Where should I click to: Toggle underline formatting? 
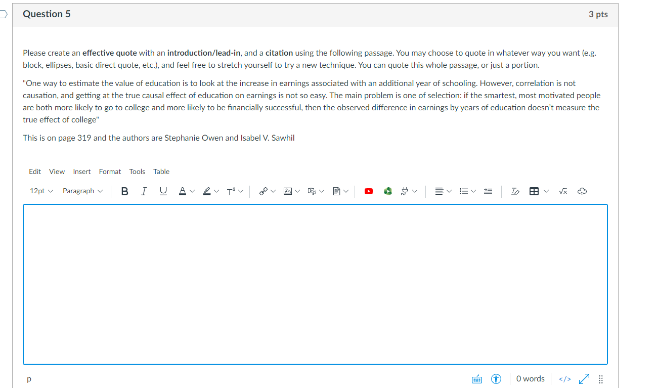tap(163, 191)
